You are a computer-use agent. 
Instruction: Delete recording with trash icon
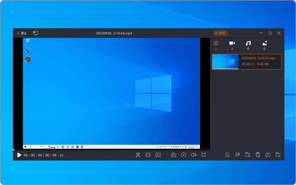click(258, 155)
